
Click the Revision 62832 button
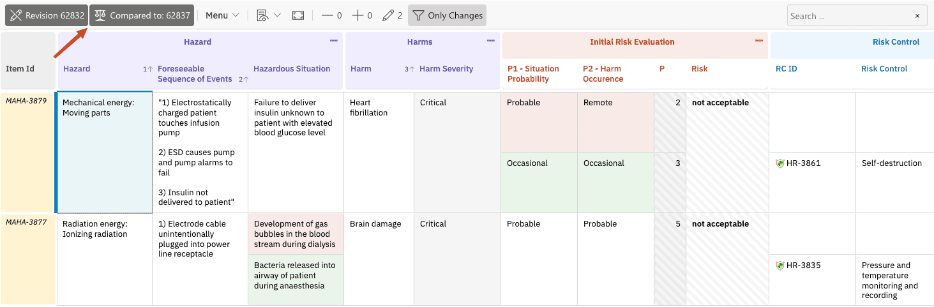pyautogui.click(x=47, y=15)
